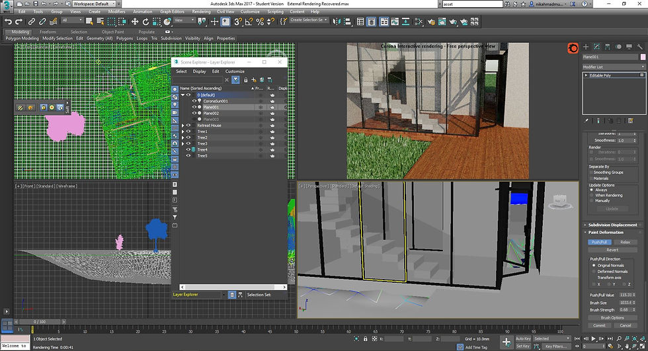The image size is (648, 351).
Task: Toggle visibility eye of Plane001 layer item
Action: click(x=194, y=107)
